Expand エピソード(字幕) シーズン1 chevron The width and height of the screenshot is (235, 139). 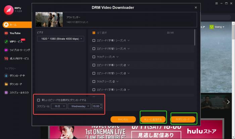[129, 40]
